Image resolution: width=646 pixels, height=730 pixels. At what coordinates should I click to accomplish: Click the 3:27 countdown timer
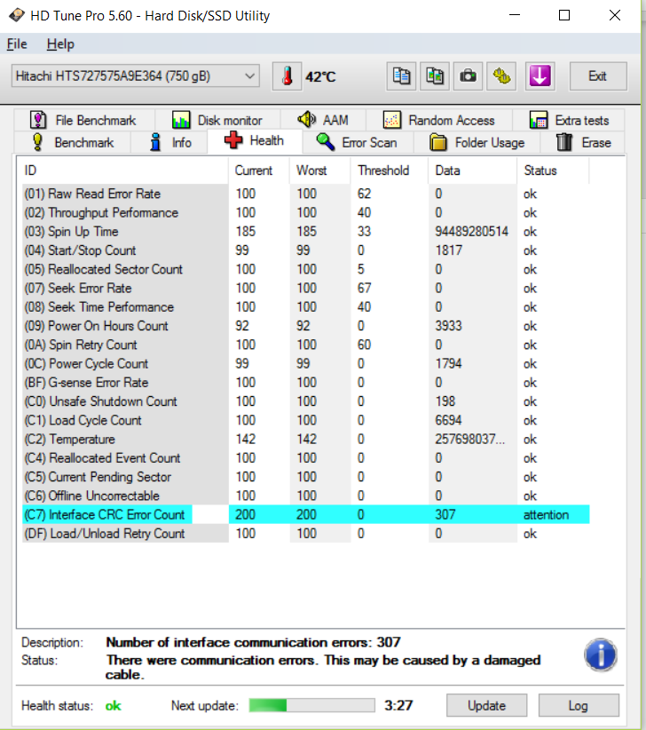(x=398, y=705)
